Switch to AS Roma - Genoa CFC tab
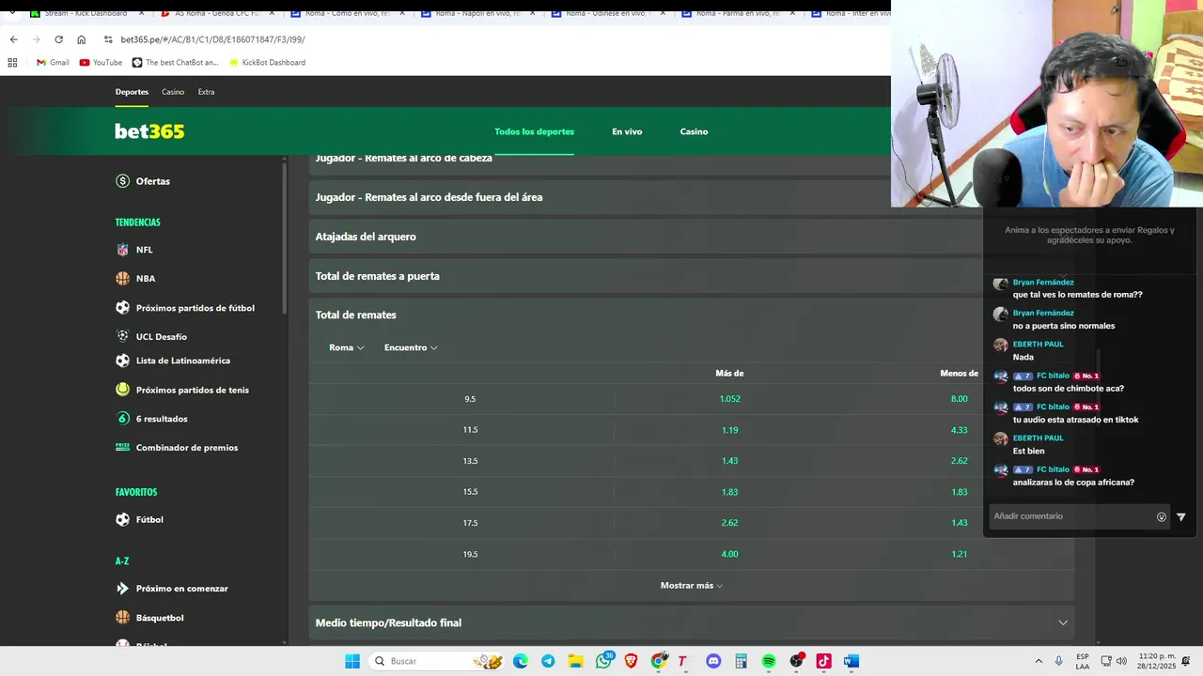The height and width of the screenshot is (676, 1203). 218,13
